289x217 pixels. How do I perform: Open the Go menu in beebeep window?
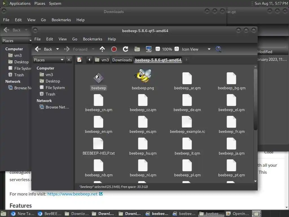[75, 39]
